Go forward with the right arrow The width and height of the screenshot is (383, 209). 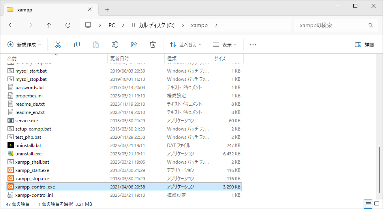pyautogui.click(x=30, y=25)
